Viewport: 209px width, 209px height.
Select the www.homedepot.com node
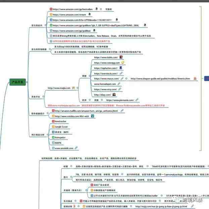[x=105, y=84]
